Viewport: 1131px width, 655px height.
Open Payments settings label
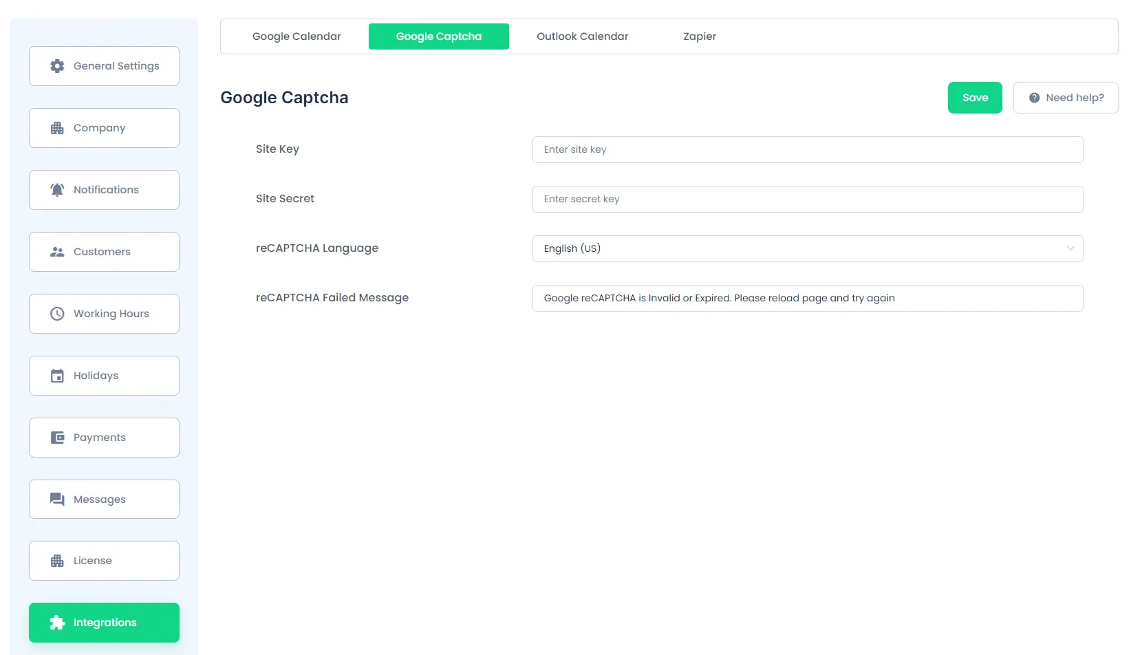click(100, 438)
